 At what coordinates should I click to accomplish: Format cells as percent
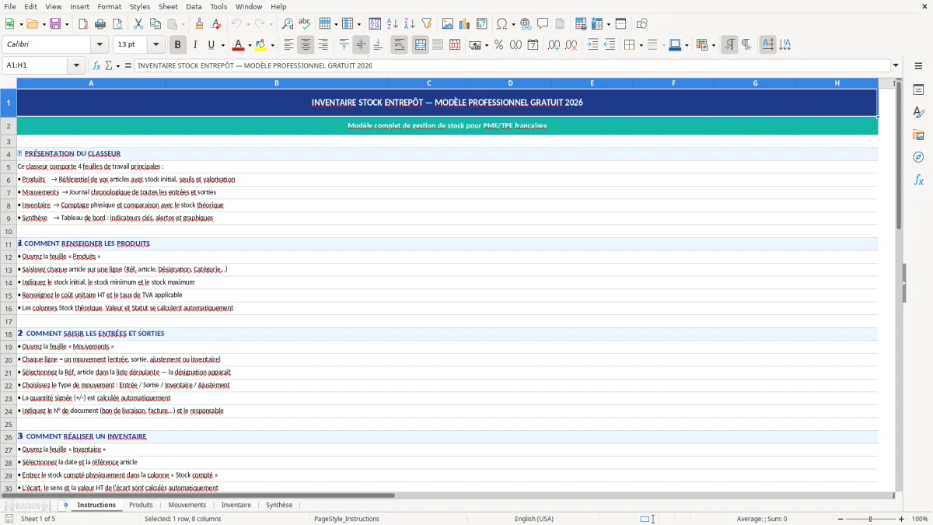point(498,45)
